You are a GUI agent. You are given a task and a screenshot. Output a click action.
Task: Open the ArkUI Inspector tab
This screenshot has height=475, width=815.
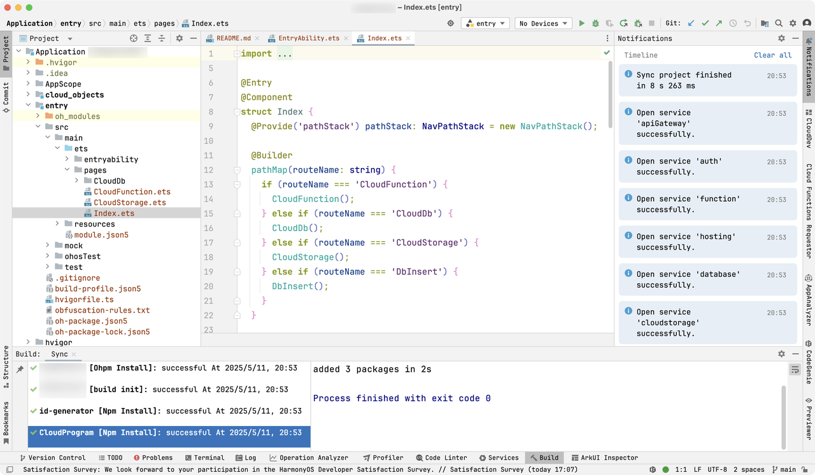pyautogui.click(x=605, y=457)
